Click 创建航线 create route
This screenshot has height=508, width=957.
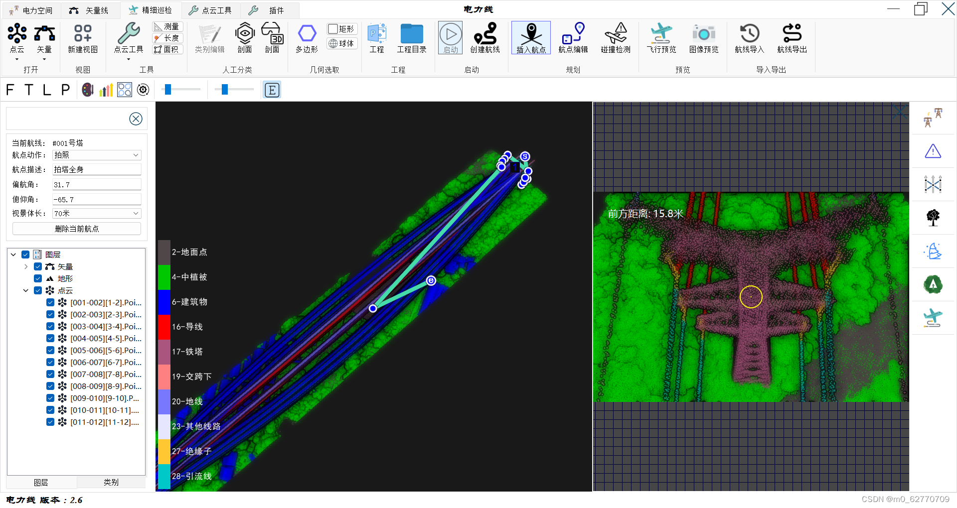485,39
